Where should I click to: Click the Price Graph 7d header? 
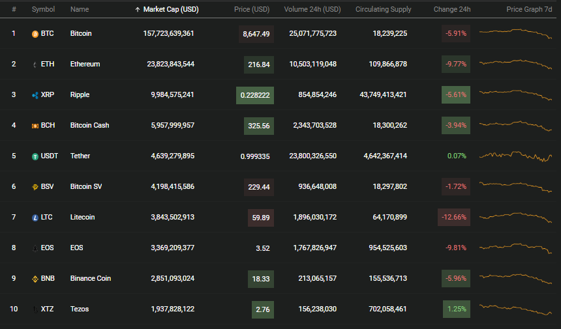(529, 9)
